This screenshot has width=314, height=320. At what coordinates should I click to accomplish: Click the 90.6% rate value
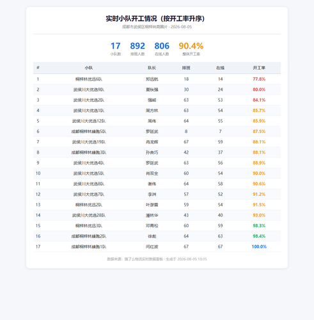pyautogui.click(x=259, y=184)
